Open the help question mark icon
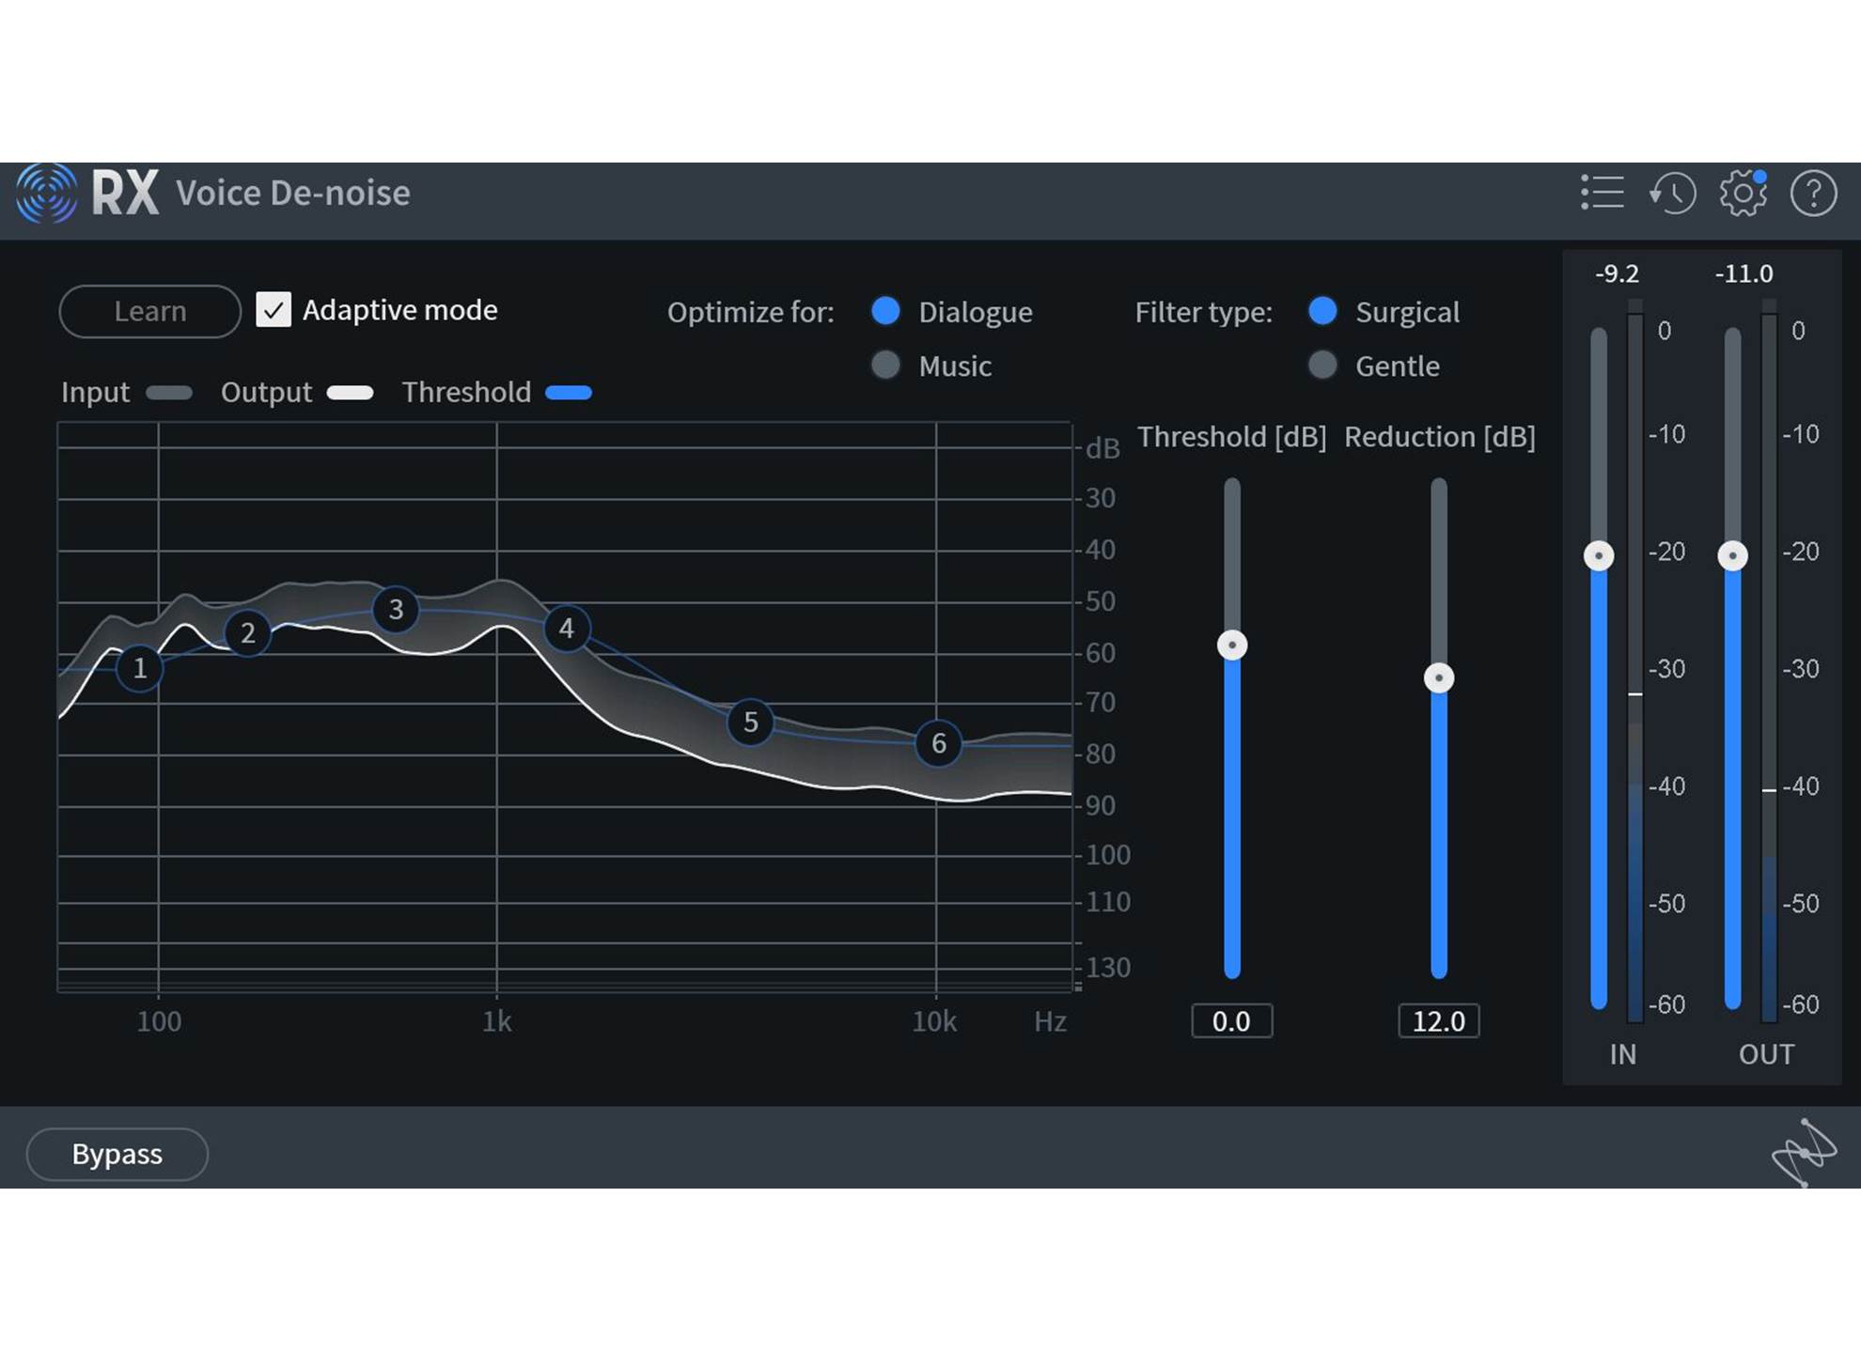 tap(1813, 194)
